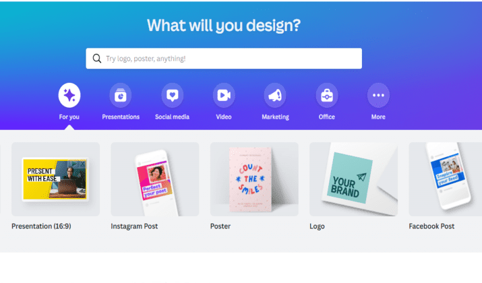
Task: Focus the Try logo, poster, anything search field
Action: [224, 59]
